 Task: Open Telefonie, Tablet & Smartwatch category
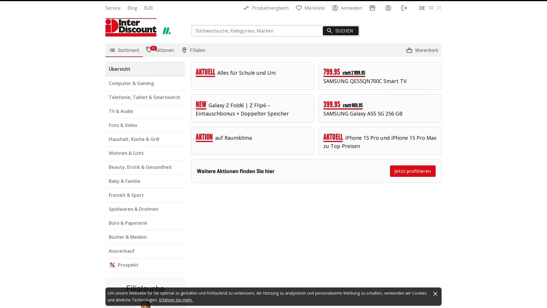tap(145, 97)
